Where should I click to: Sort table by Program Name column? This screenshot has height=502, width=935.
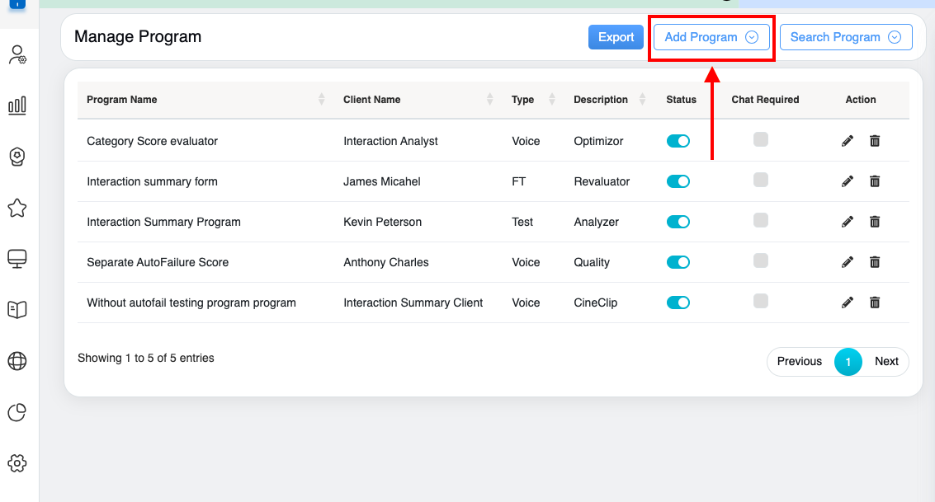[x=122, y=100]
